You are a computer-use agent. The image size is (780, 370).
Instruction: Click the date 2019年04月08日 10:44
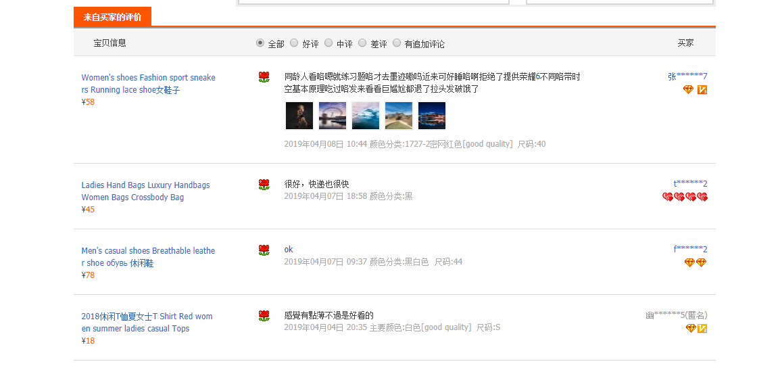(x=325, y=144)
